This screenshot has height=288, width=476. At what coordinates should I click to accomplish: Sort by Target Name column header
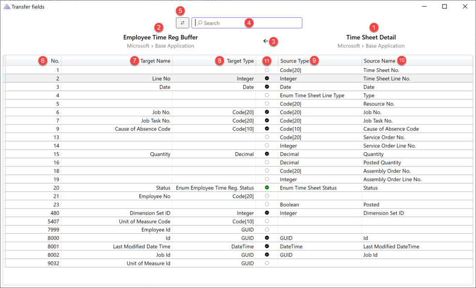117,61
